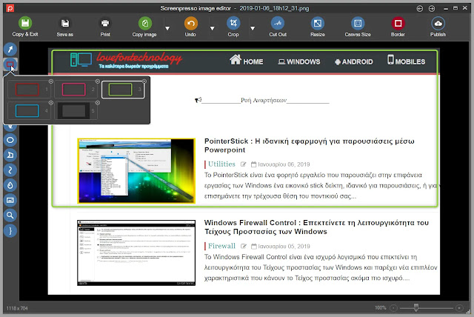
Task: Click the 100% zoom level label
Action: click(x=381, y=307)
